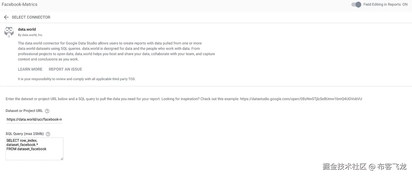The image size is (412, 176).
Task: Click the Dataset or Project URL label
Action: pos(24,111)
